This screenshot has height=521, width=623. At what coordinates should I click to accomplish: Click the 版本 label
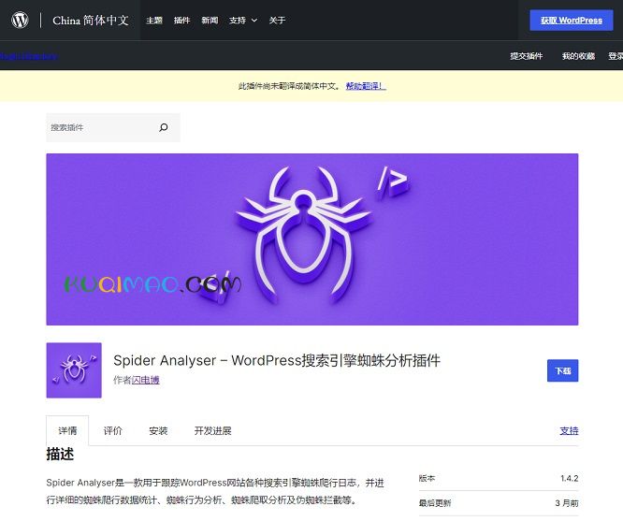[427, 478]
